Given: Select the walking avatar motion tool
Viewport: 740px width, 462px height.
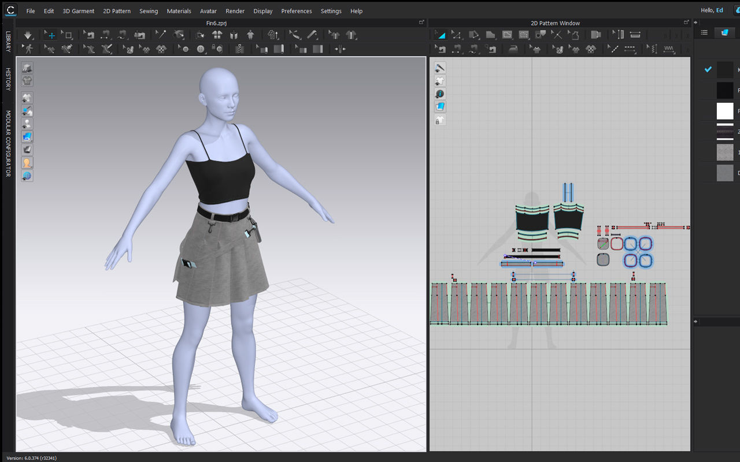Looking at the screenshot, I should pyautogui.click(x=28, y=49).
